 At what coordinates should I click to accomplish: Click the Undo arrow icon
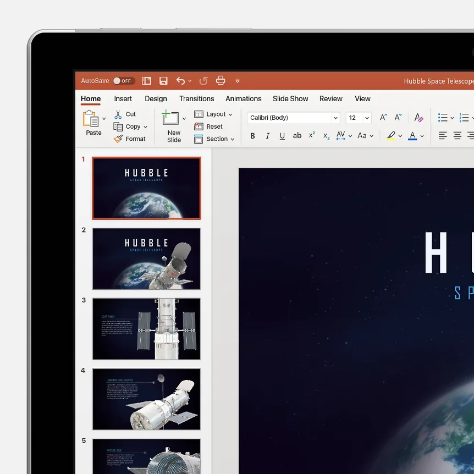180,81
